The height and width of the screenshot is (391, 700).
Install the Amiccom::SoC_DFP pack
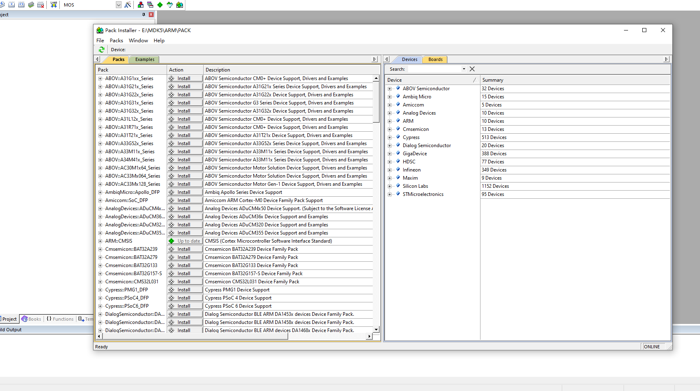click(185, 200)
